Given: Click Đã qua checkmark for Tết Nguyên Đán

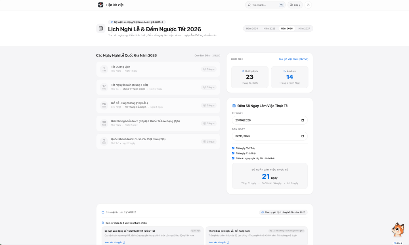Looking at the screenshot, I should (204, 87).
